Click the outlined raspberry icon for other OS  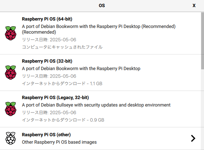(x=11, y=138)
